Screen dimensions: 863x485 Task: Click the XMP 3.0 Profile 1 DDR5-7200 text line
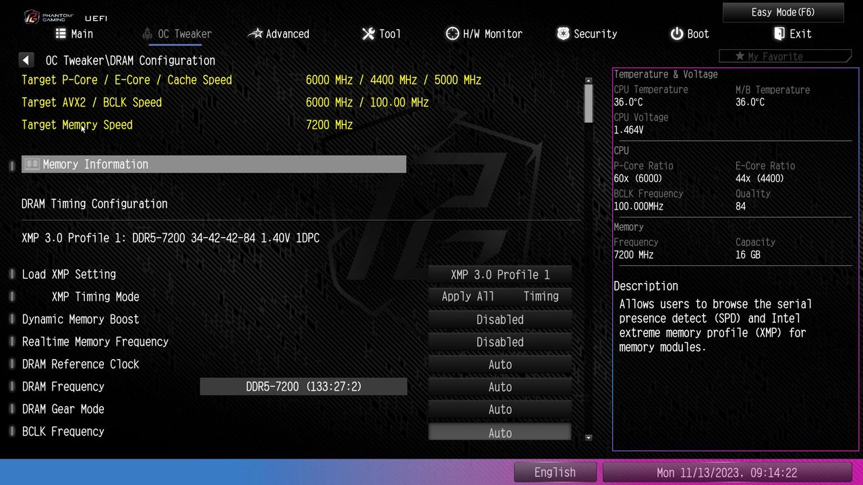(x=171, y=238)
